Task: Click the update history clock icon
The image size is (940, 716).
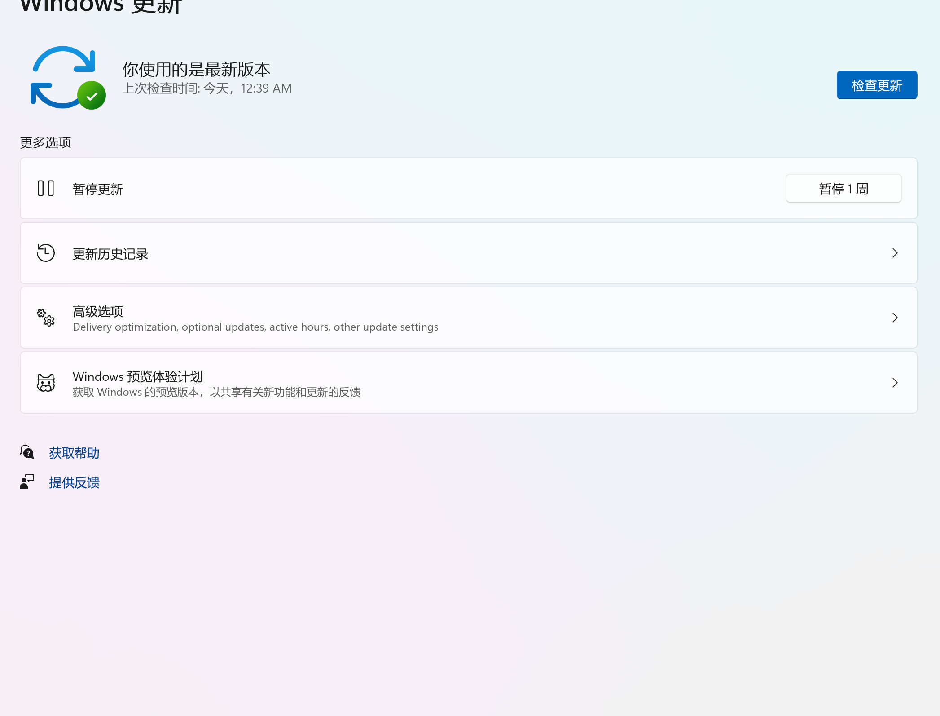Action: pos(46,253)
